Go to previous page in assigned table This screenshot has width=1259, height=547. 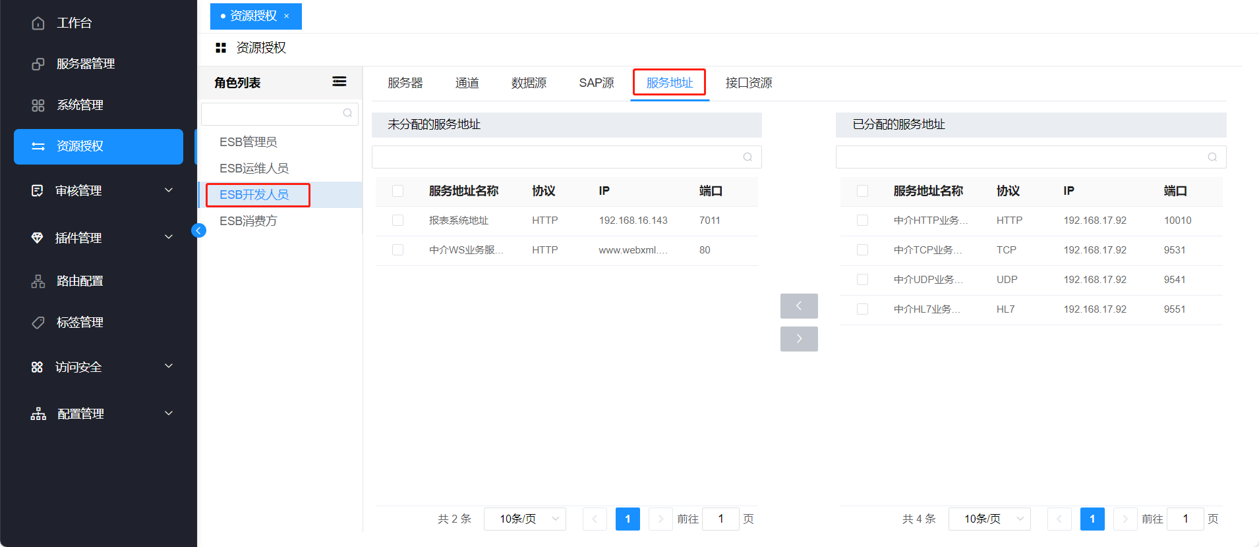[x=1059, y=519]
